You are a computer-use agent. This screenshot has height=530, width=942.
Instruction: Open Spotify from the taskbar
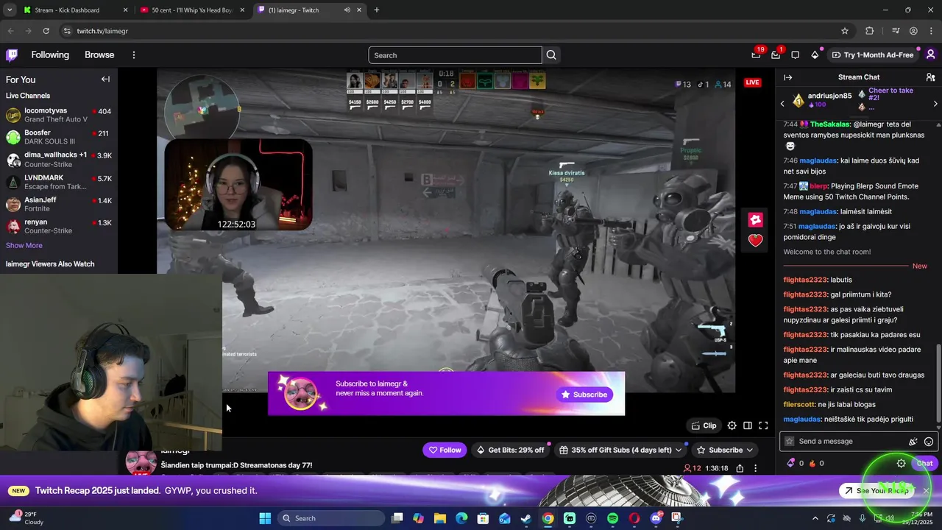click(x=613, y=518)
